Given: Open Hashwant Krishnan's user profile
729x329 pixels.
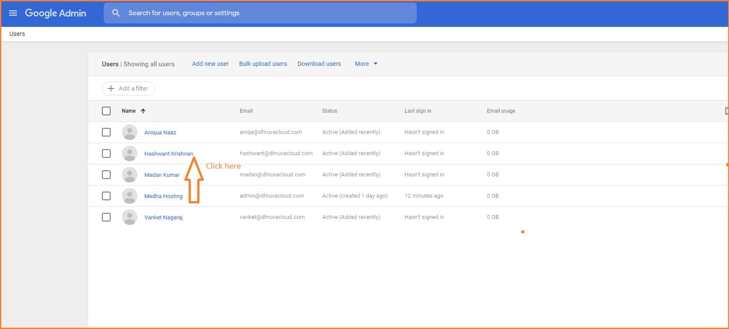Looking at the screenshot, I should click(x=168, y=153).
